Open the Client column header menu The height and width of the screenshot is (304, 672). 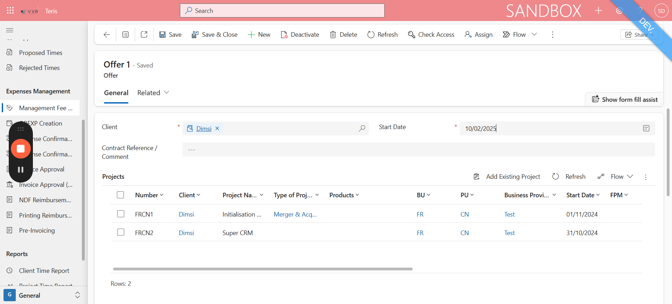pos(190,195)
